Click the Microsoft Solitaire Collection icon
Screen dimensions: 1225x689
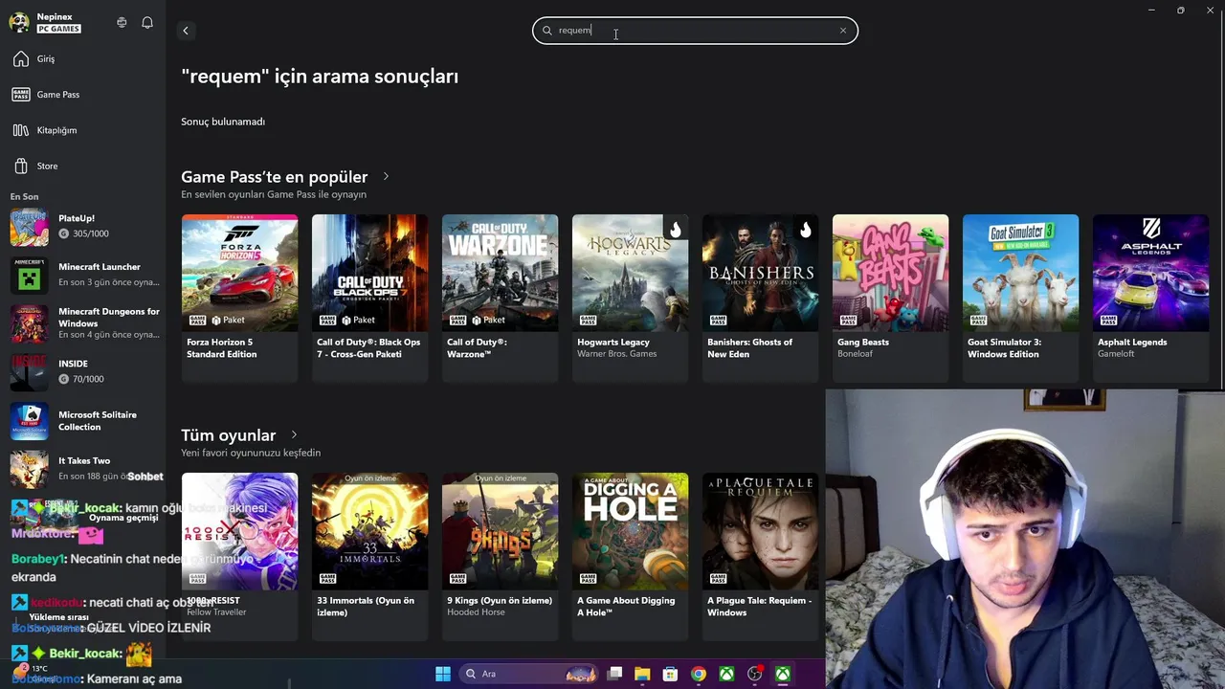tap(29, 421)
